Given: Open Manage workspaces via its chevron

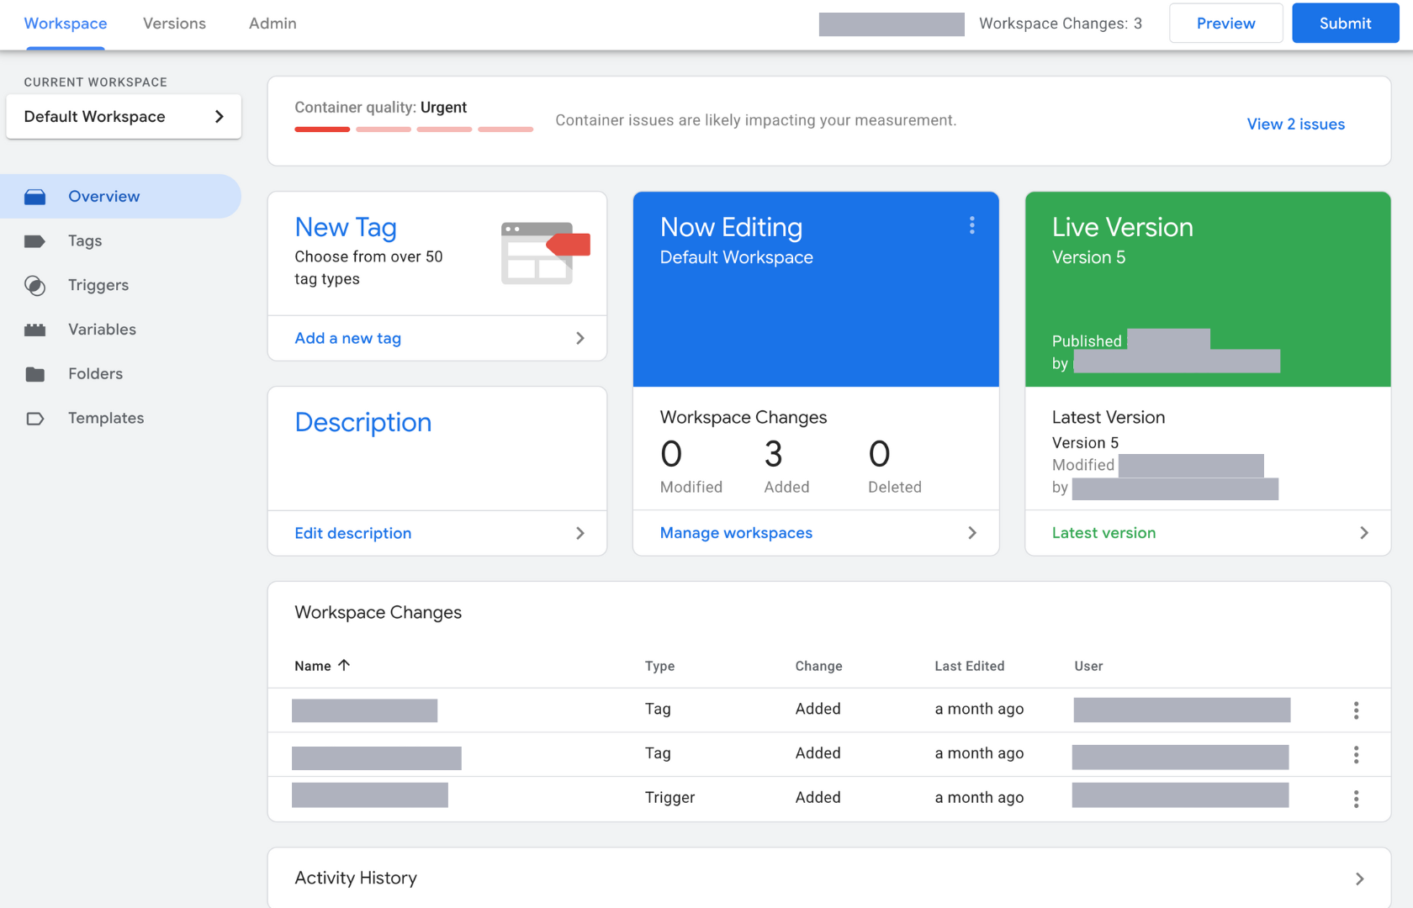Looking at the screenshot, I should coord(971,532).
